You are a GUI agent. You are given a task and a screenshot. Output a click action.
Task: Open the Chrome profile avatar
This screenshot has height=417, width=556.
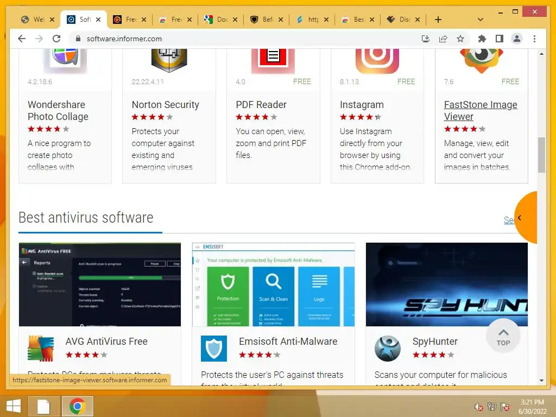tap(517, 39)
